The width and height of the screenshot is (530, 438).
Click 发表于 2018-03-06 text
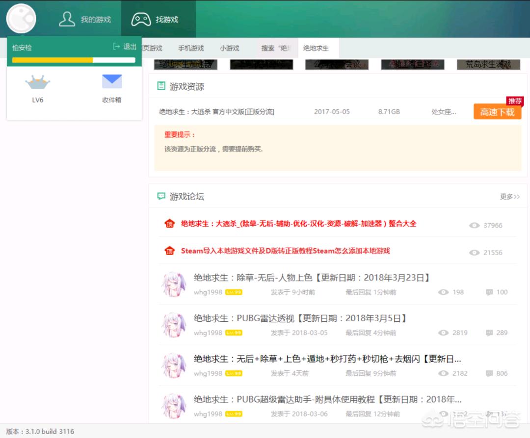tap(299, 413)
